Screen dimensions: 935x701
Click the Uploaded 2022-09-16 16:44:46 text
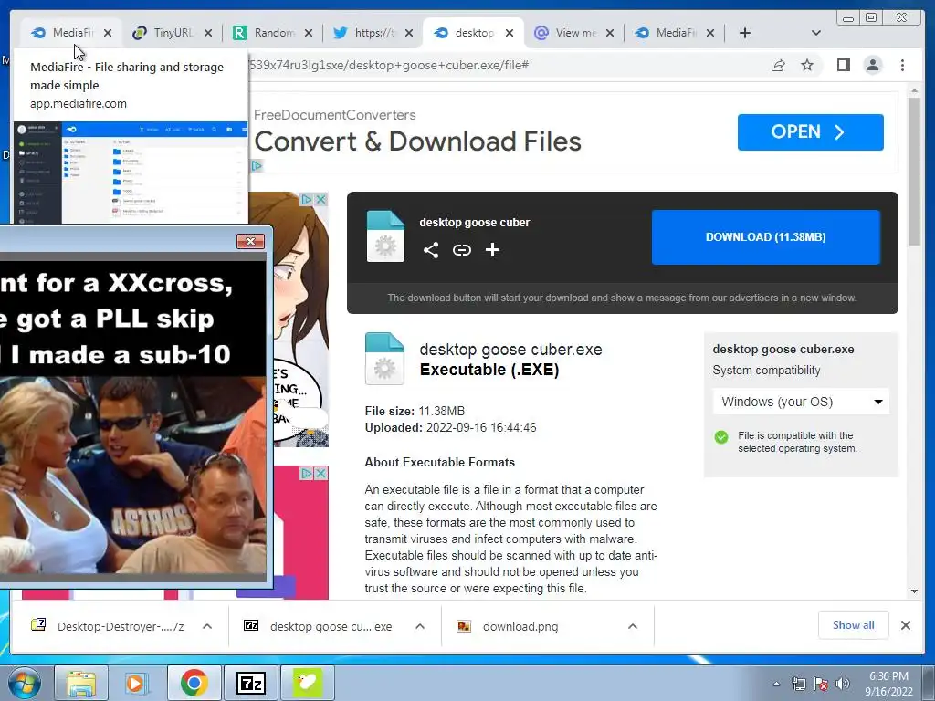tap(451, 427)
